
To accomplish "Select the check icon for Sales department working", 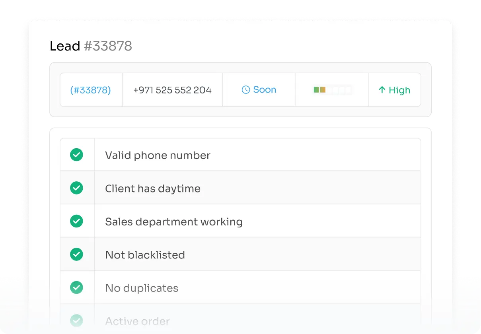I will [76, 221].
